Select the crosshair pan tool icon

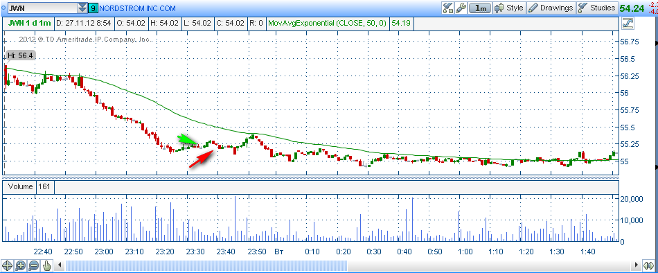pos(7,265)
